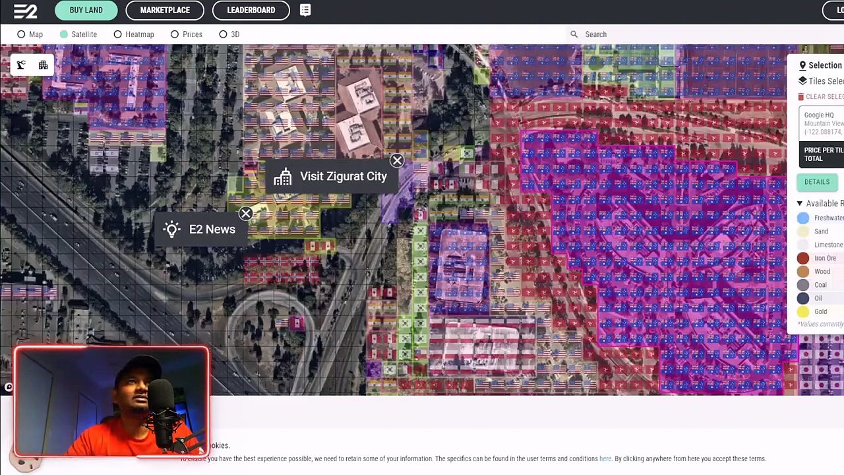Select the Satellite view radio button
Screen dimensions: 844x475
tap(64, 34)
